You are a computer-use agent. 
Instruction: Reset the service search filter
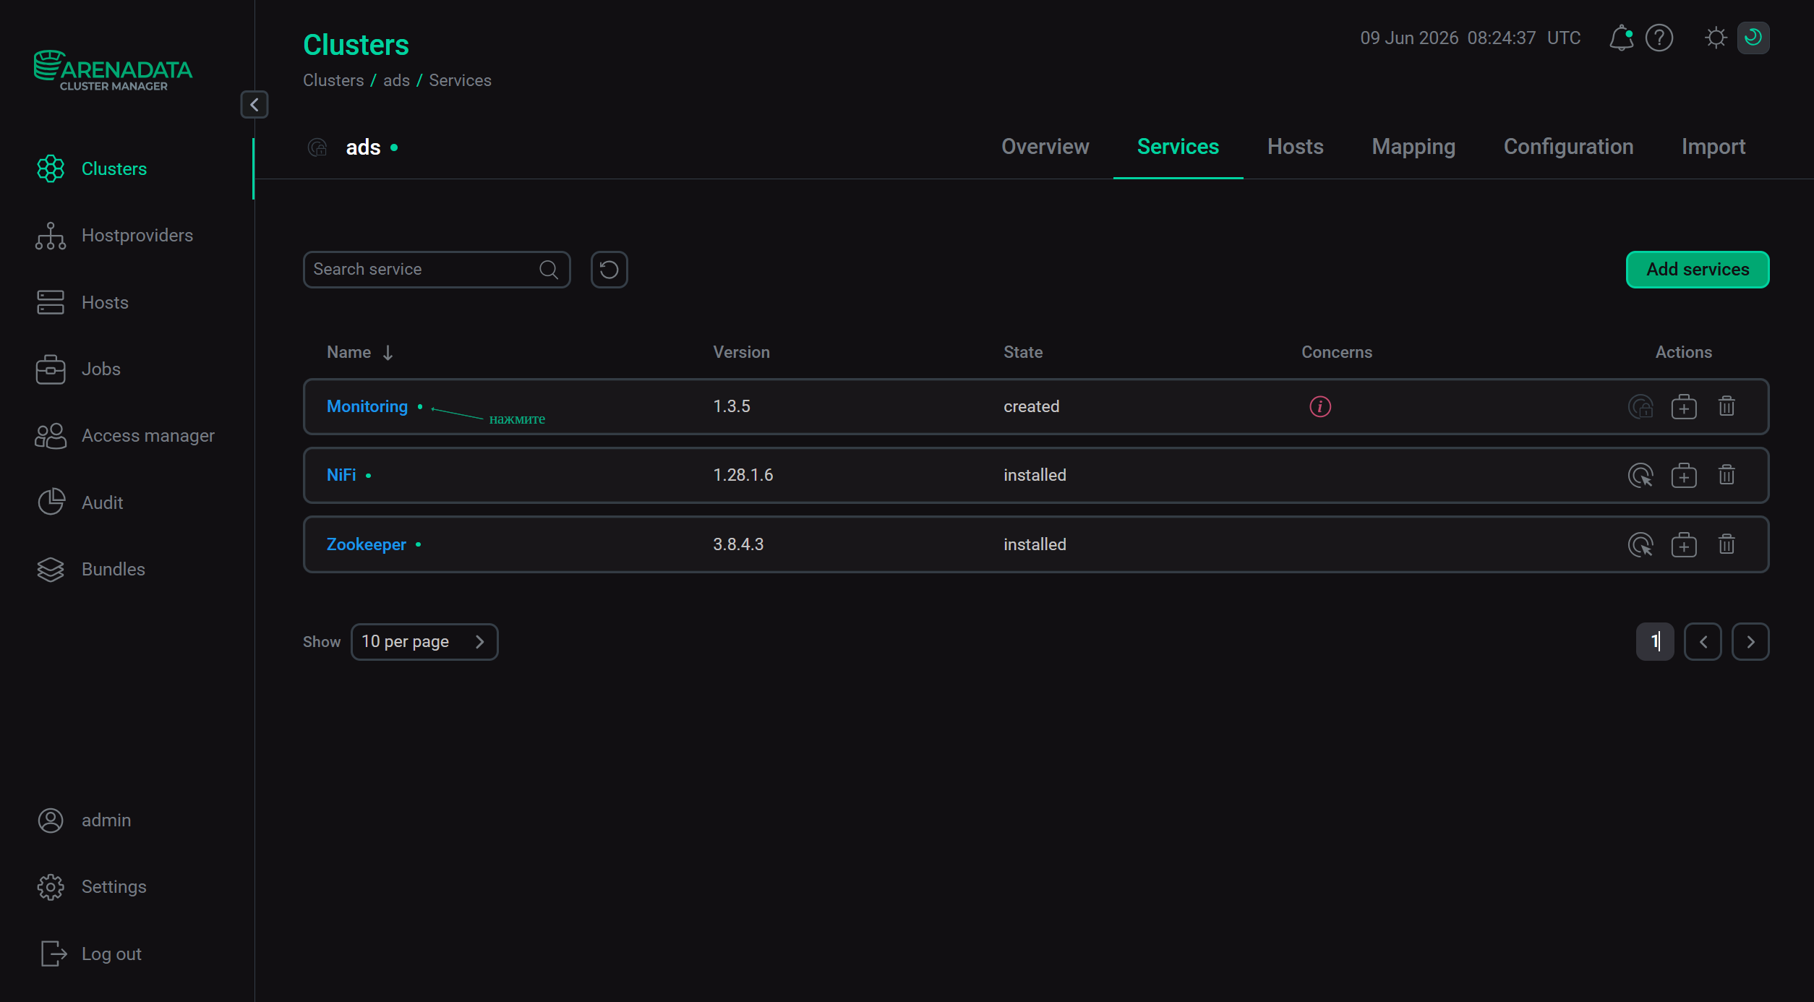click(x=609, y=270)
